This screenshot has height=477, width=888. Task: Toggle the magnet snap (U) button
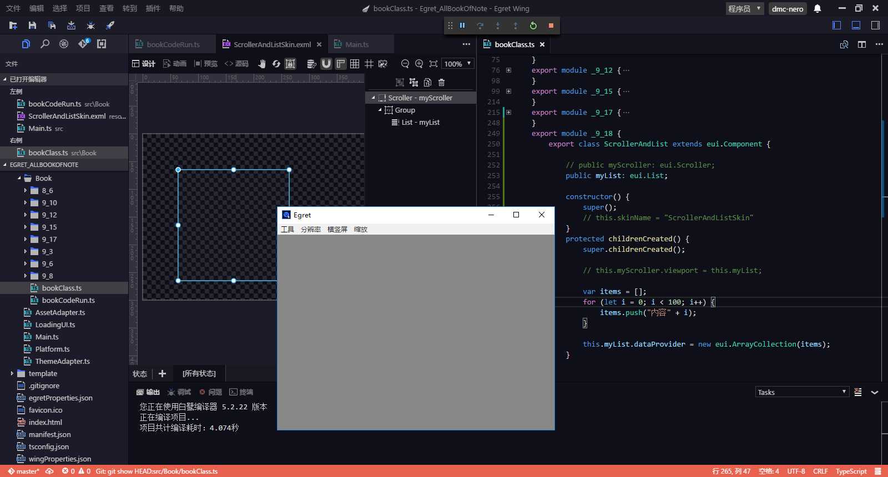click(x=326, y=64)
